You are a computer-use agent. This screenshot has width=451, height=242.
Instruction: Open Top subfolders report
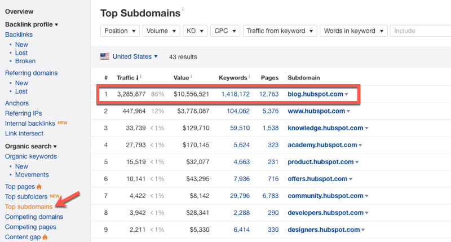point(26,197)
